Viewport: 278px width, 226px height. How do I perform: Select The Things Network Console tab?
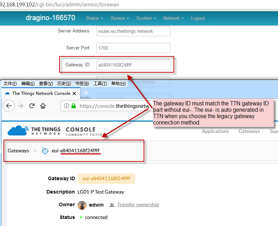[x=41, y=93]
